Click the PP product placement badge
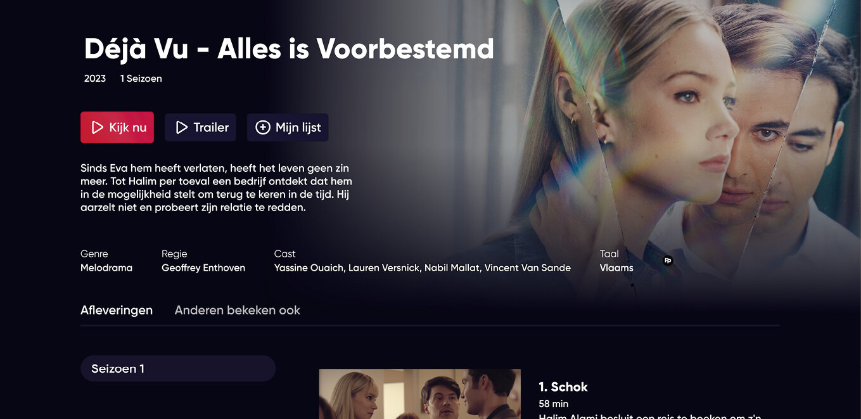 pyautogui.click(x=668, y=260)
